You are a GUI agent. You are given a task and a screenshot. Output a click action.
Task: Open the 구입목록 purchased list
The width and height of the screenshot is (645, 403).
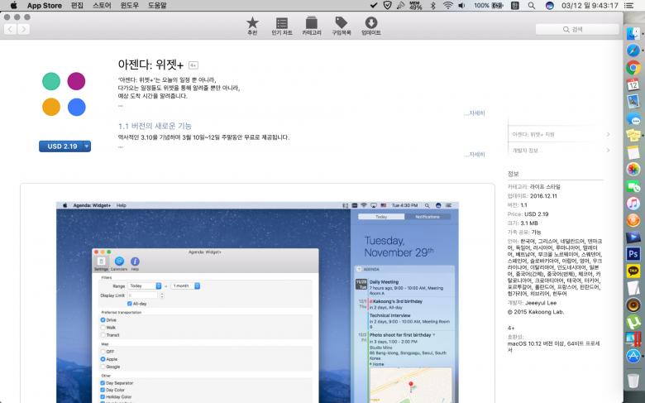coord(341,26)
